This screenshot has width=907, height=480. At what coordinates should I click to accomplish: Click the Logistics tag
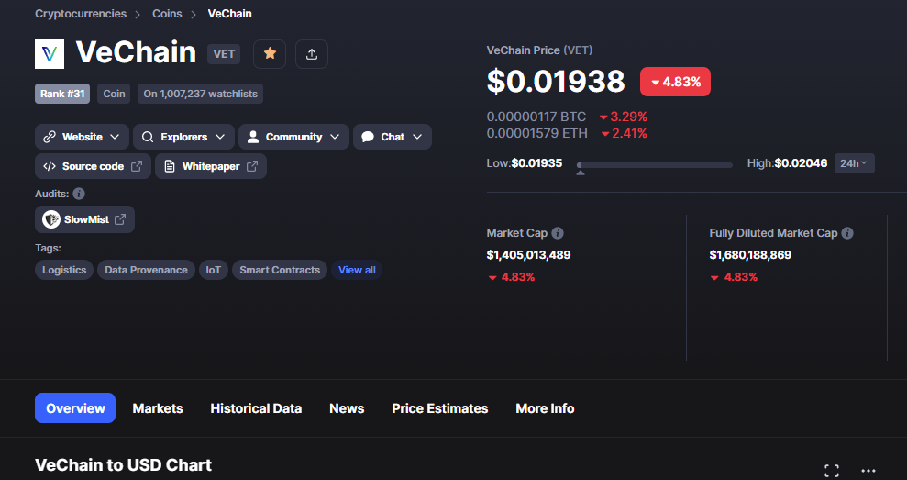click(x=64, y=270)
